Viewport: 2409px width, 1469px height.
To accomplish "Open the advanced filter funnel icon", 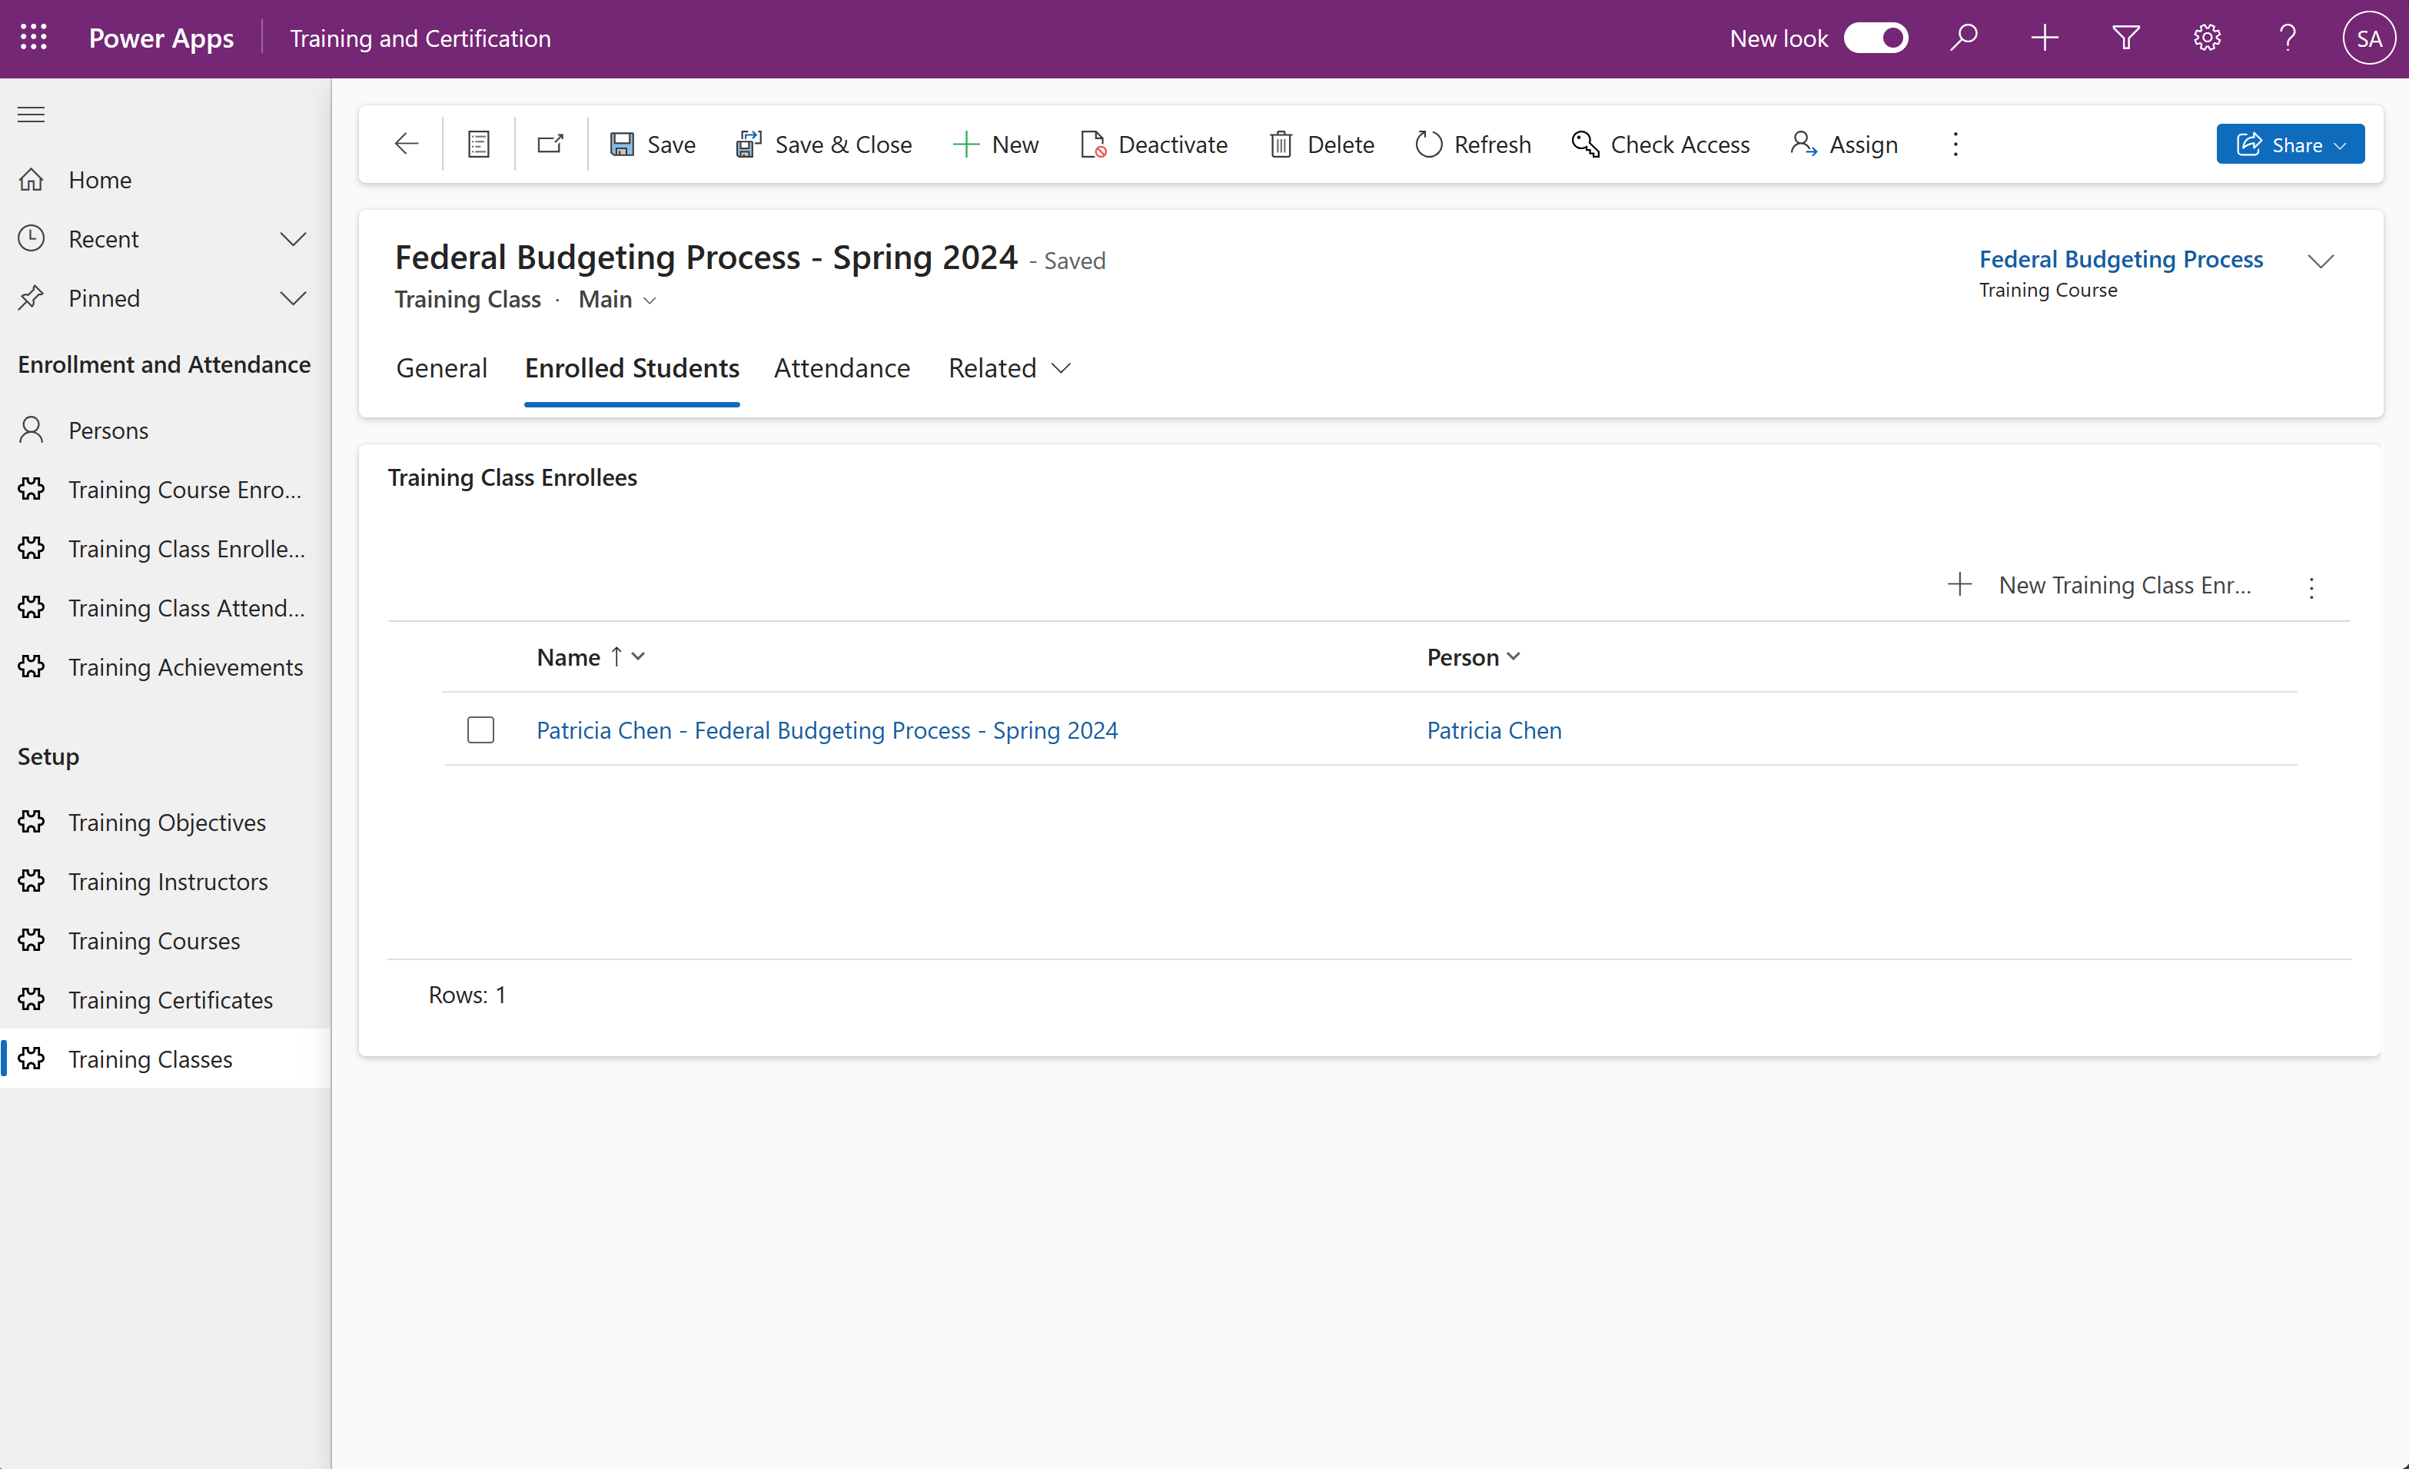I will pos(2125,38).
